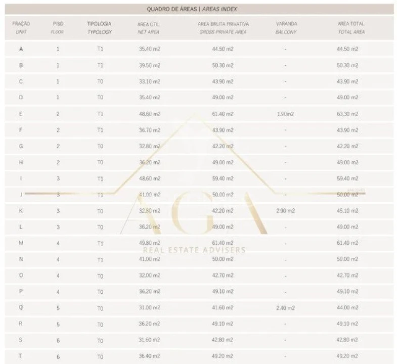Select unit letter 'C' row label
397x364 pixels.
point(21,81)
